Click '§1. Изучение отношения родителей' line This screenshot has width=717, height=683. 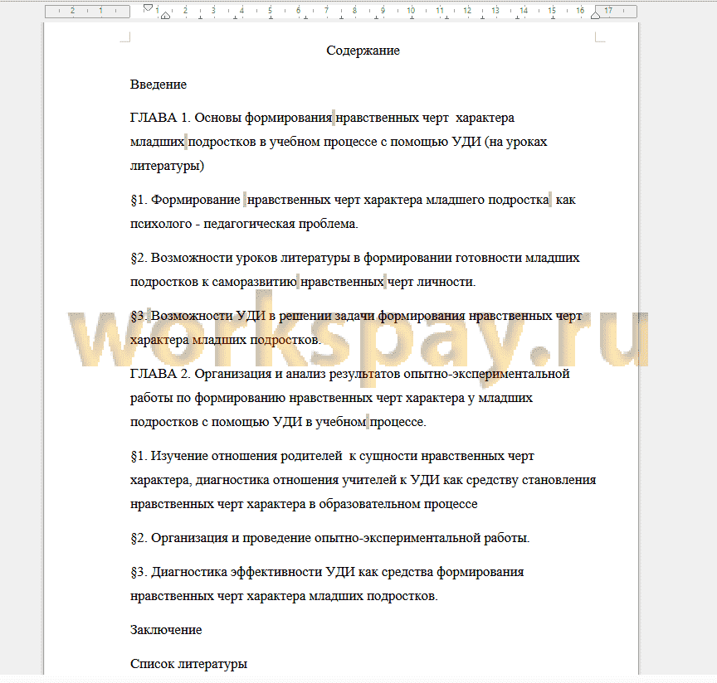(x=332, y=457)
